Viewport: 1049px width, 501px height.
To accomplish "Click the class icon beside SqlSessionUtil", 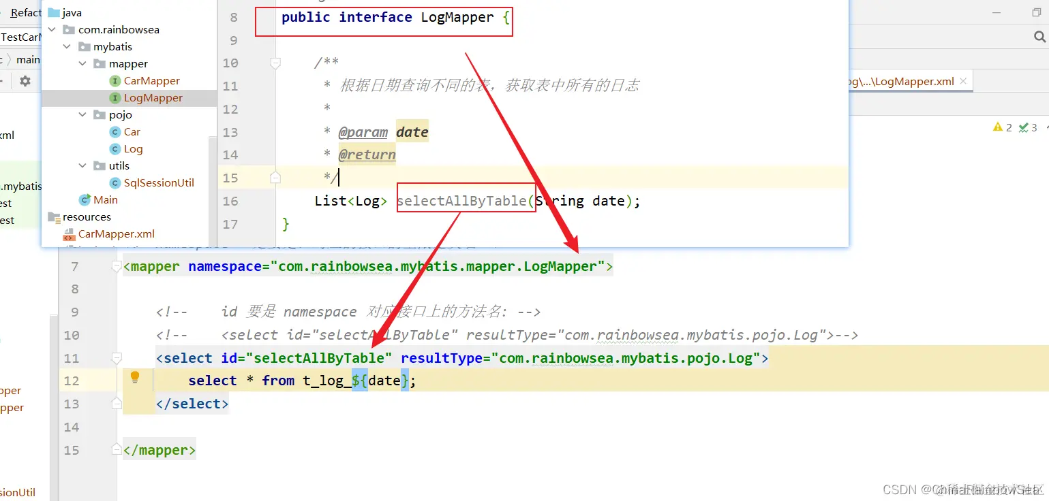I will click(115, 182).
